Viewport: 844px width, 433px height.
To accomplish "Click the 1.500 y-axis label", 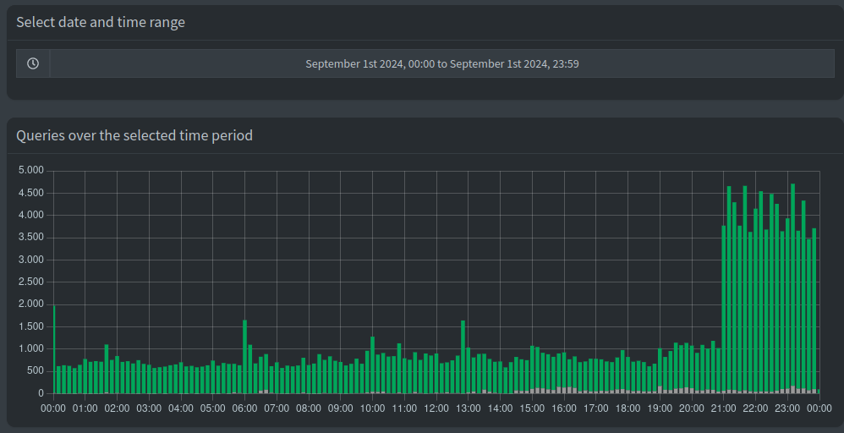I will 31,327.
